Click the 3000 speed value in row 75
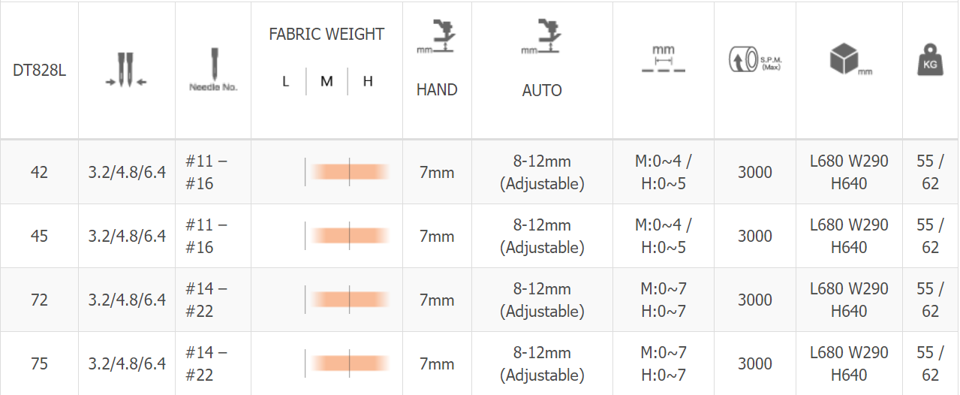 point(755,363)
